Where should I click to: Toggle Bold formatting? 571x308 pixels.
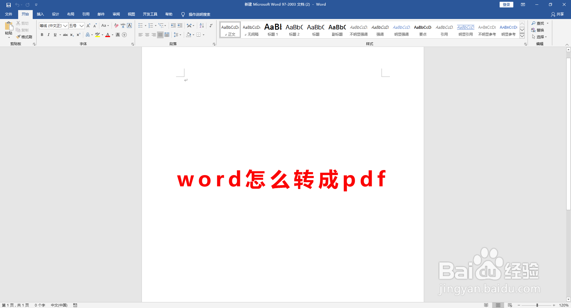pos(42,35)
